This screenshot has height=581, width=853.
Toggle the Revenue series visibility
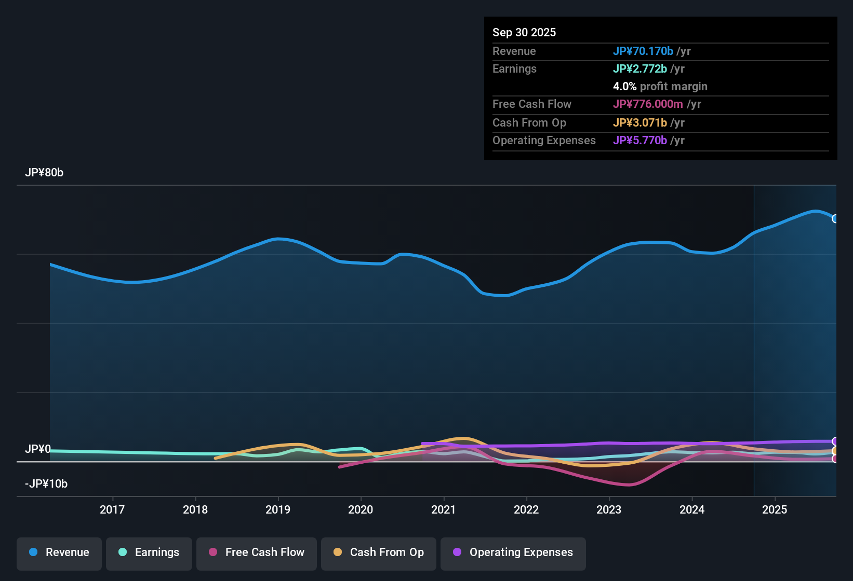point(59,552)
